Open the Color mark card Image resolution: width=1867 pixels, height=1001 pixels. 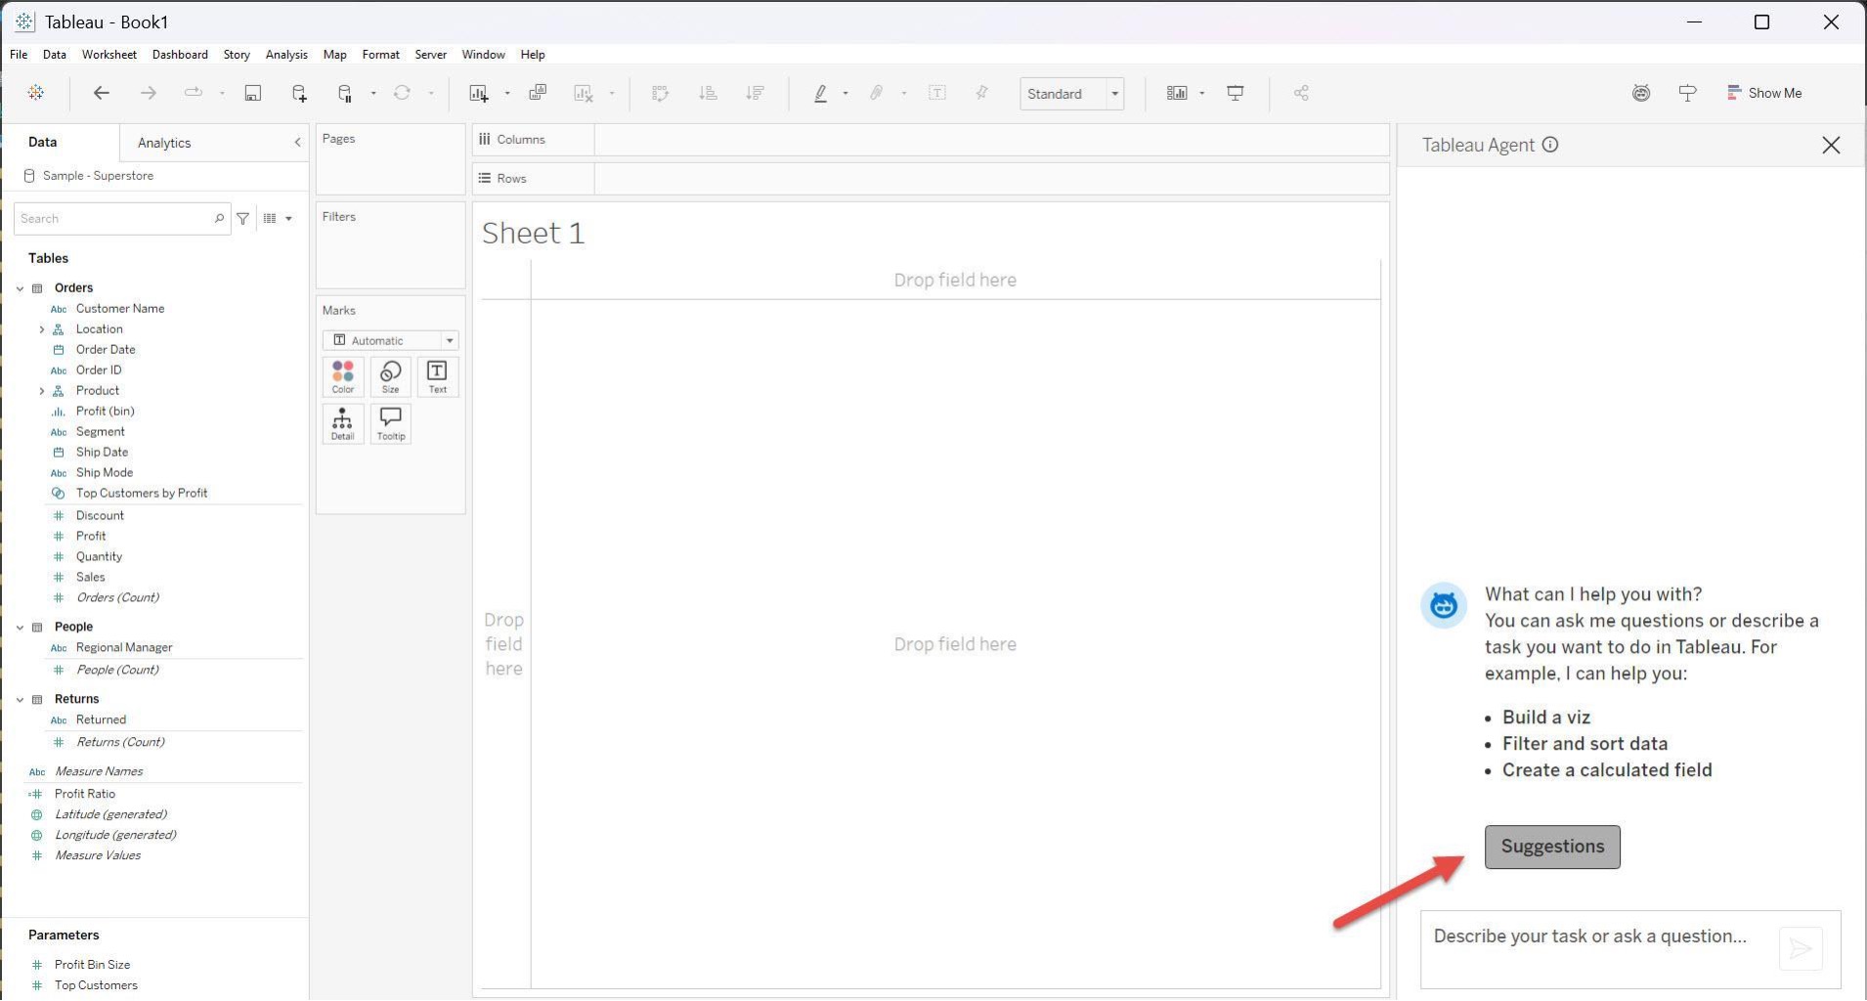(342, 376)
